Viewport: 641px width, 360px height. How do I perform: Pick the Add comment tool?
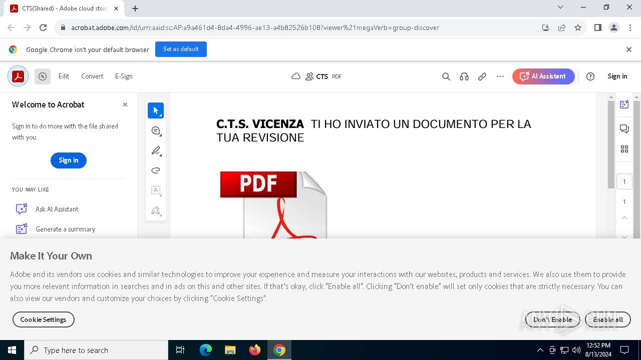pyautogui.click(x=156, y=130)
